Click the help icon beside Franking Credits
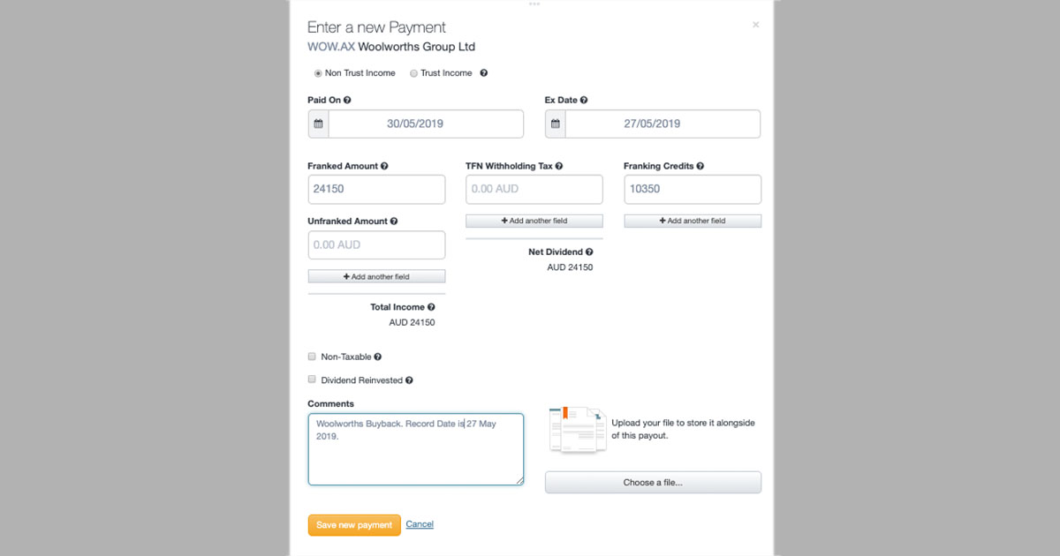 point(700,165)
